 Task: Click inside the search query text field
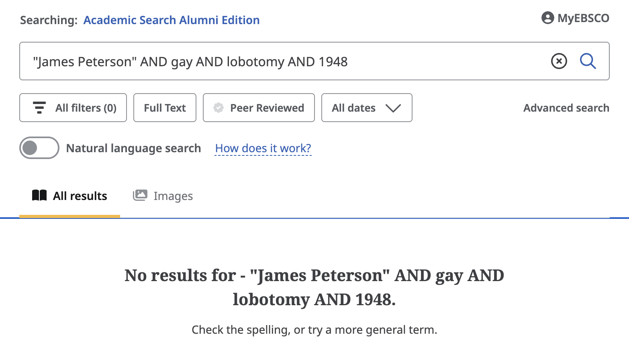(281, 61)
